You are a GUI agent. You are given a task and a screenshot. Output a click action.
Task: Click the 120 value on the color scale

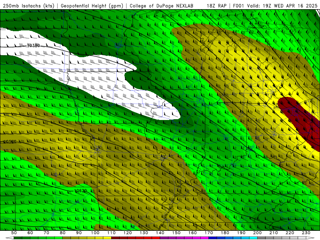[128, 233]
